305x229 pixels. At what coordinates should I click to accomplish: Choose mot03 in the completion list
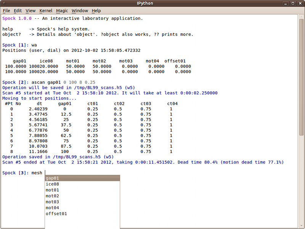coord(82,202)
